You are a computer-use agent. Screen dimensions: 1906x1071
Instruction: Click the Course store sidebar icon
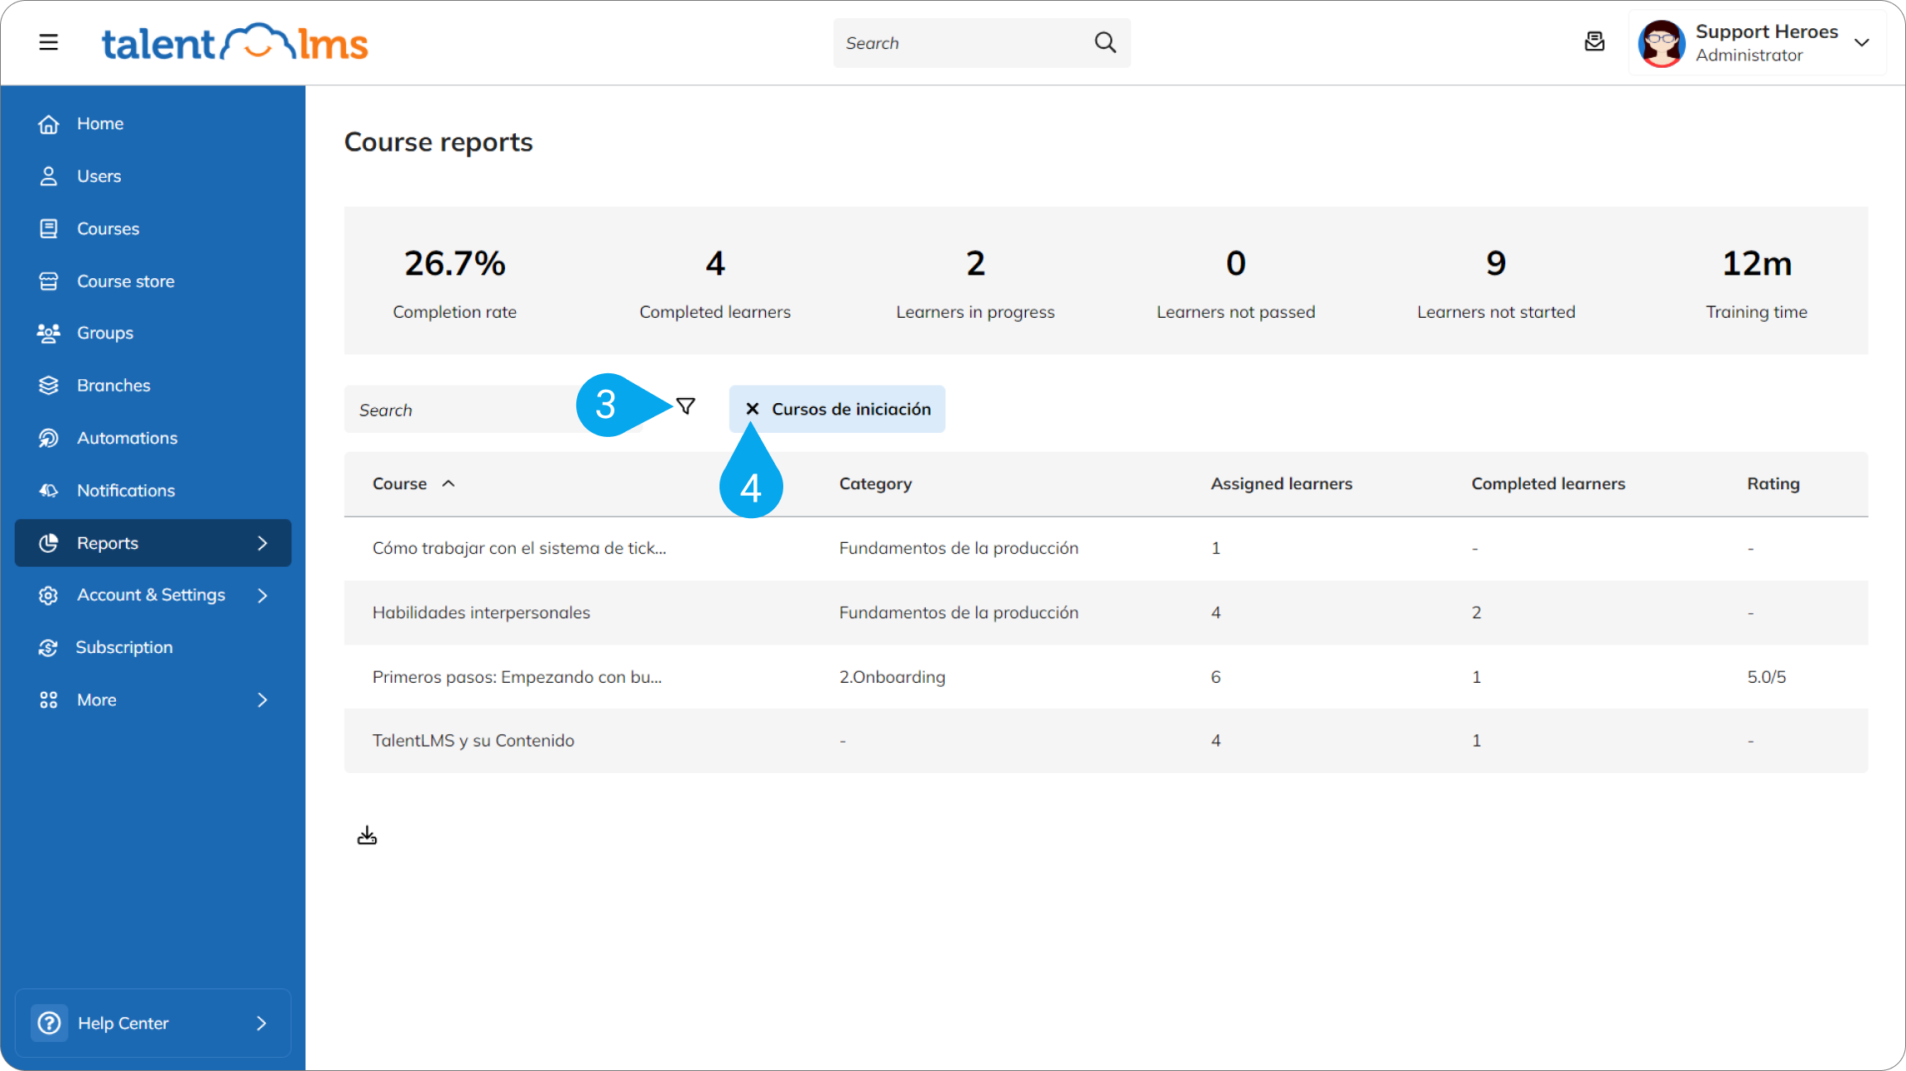pyautogui.click(x=49, y=281)
